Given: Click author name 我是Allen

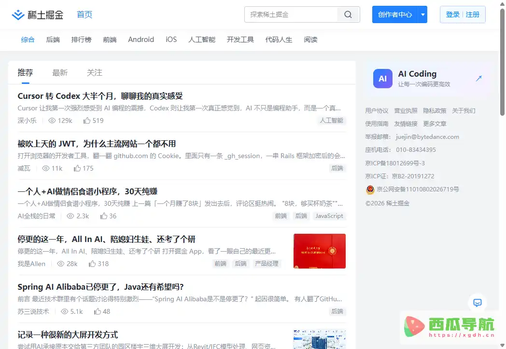Looking at the screenshot, I should (x=31, y=264).
